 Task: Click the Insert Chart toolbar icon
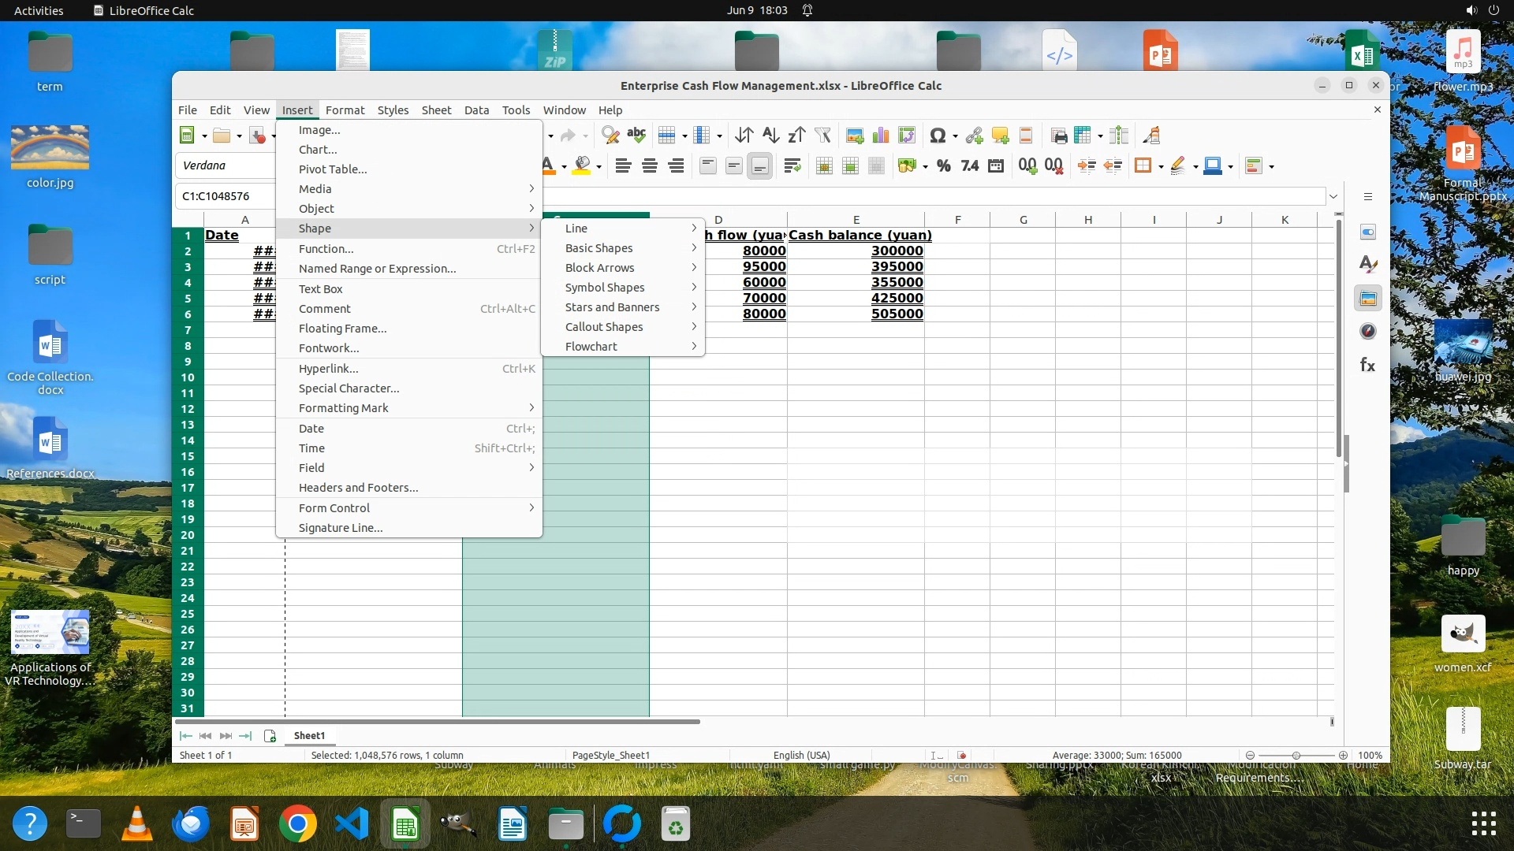point(881,136)
